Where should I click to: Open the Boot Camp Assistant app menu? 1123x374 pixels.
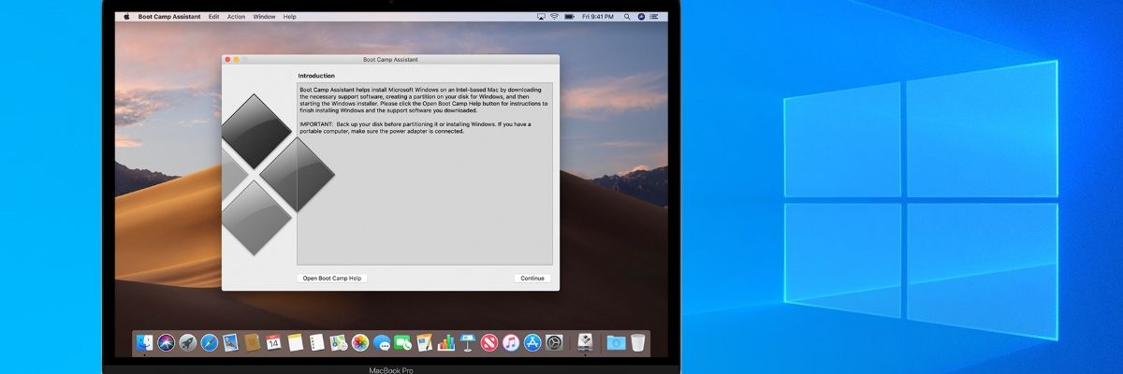coord(169,17)
